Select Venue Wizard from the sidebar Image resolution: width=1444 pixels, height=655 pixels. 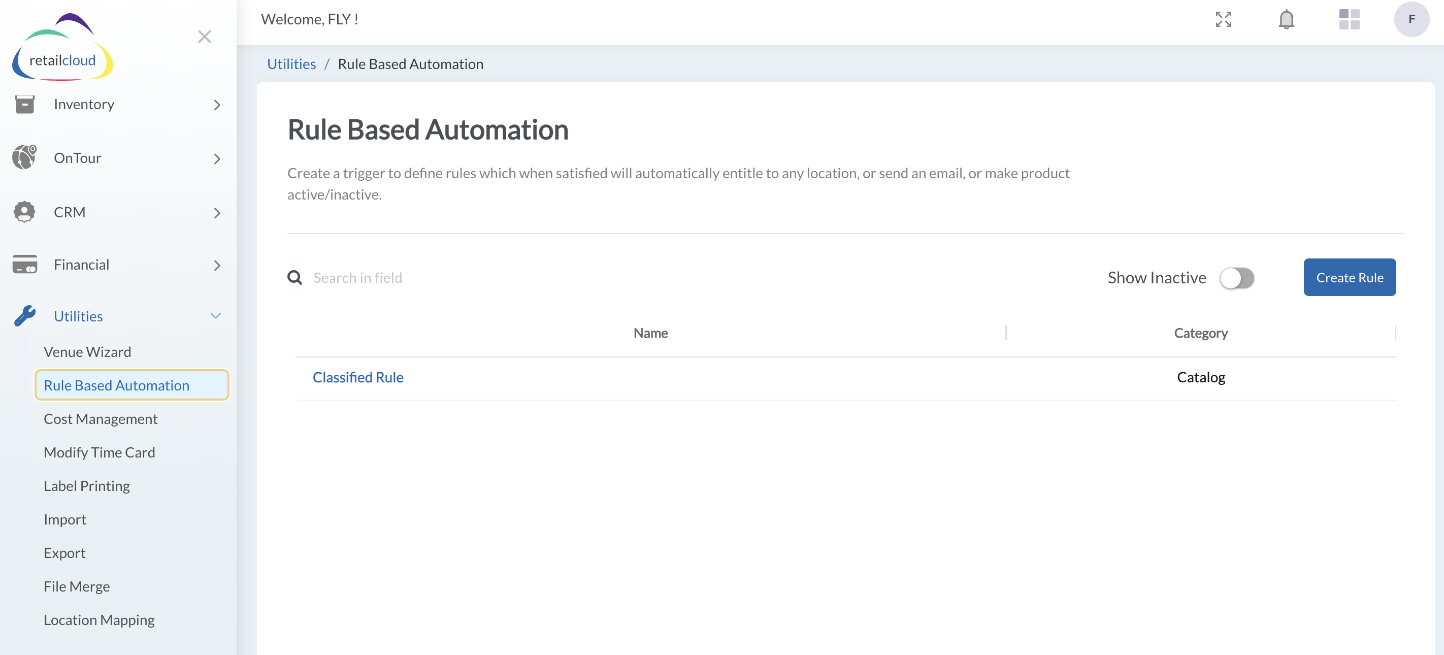(88, 351)
